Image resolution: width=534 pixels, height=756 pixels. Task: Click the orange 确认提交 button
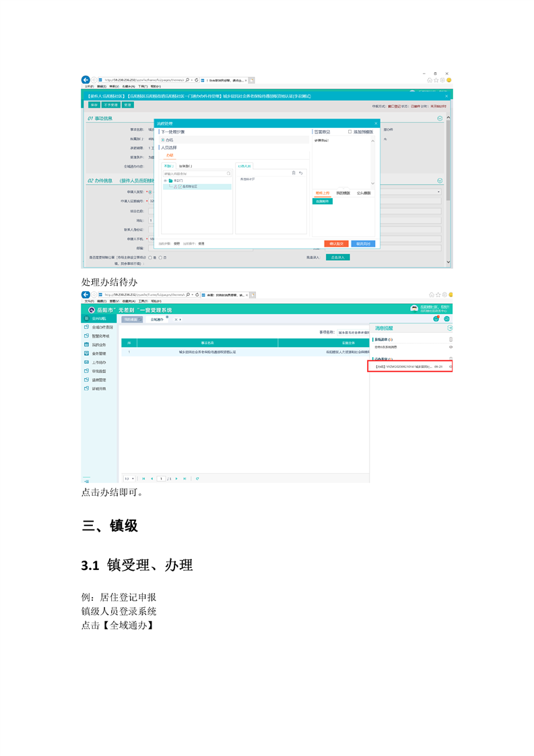click(336, 243)
